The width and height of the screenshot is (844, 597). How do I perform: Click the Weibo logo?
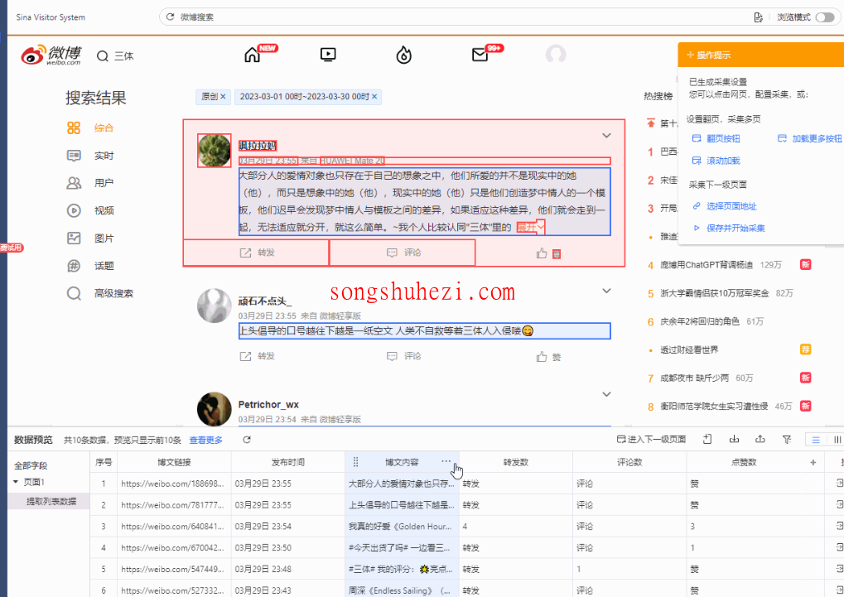click(x=51, y=55)
